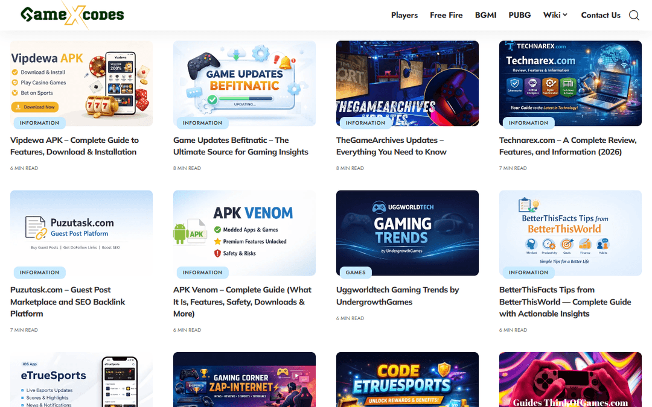652x407 pixels.
Task: Click Information tag on Technarex card
Action: click(528, 123)
